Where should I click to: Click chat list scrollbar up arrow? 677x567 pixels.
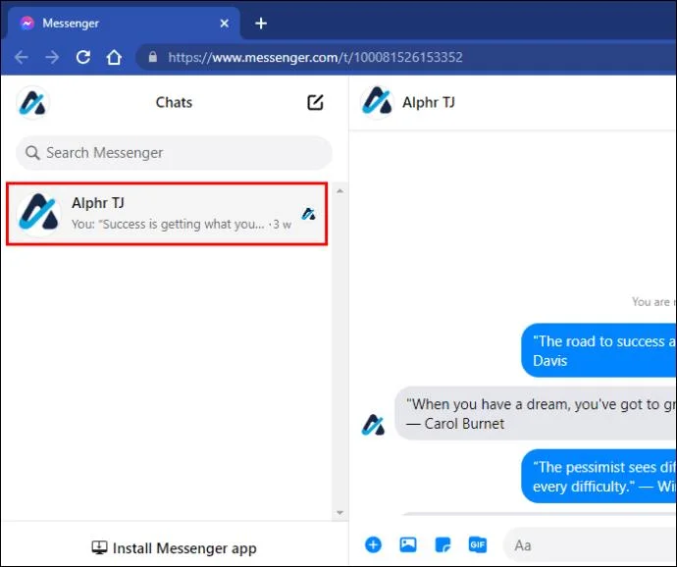coord(339,191)
